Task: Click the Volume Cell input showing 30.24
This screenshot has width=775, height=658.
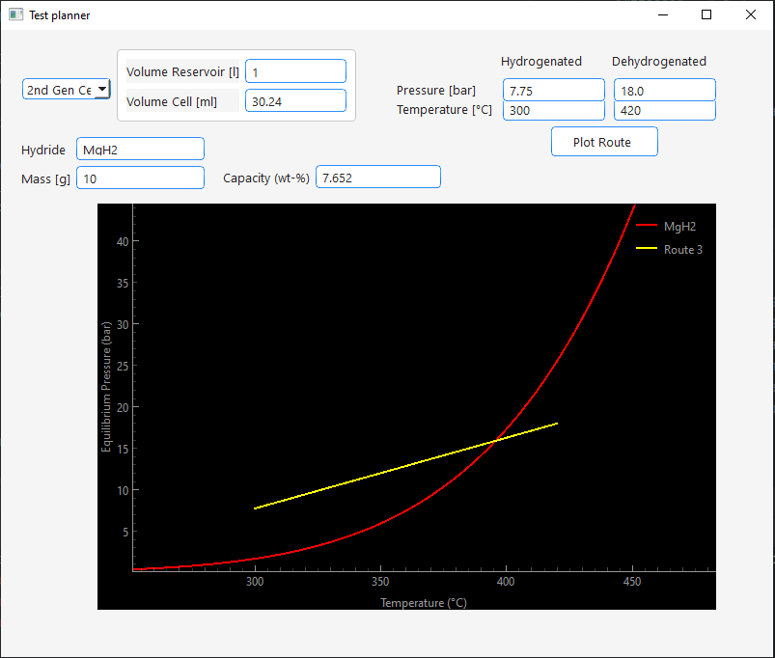Action: tap(295, 99)
